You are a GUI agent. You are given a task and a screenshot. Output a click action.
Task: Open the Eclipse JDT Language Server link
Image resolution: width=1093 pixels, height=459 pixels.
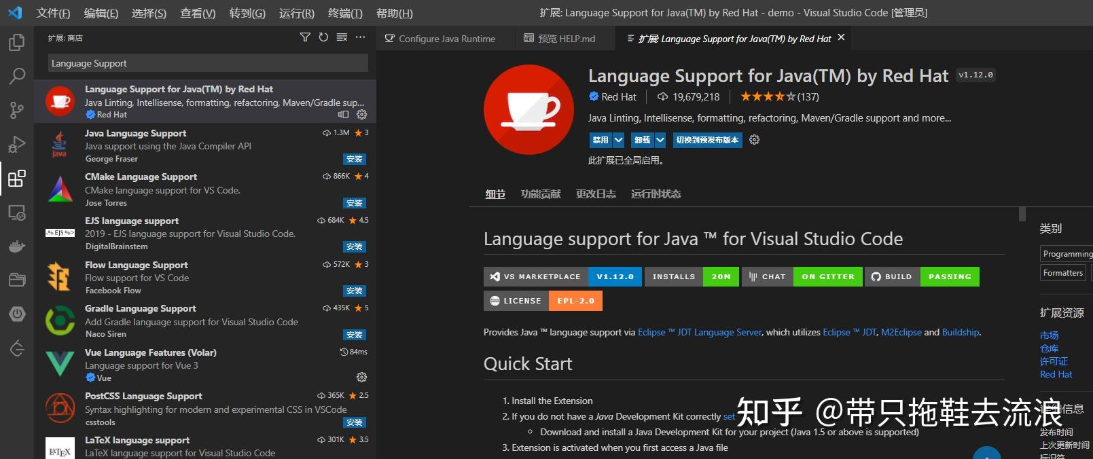point(700,332)
